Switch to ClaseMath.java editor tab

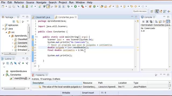(42, 17)
